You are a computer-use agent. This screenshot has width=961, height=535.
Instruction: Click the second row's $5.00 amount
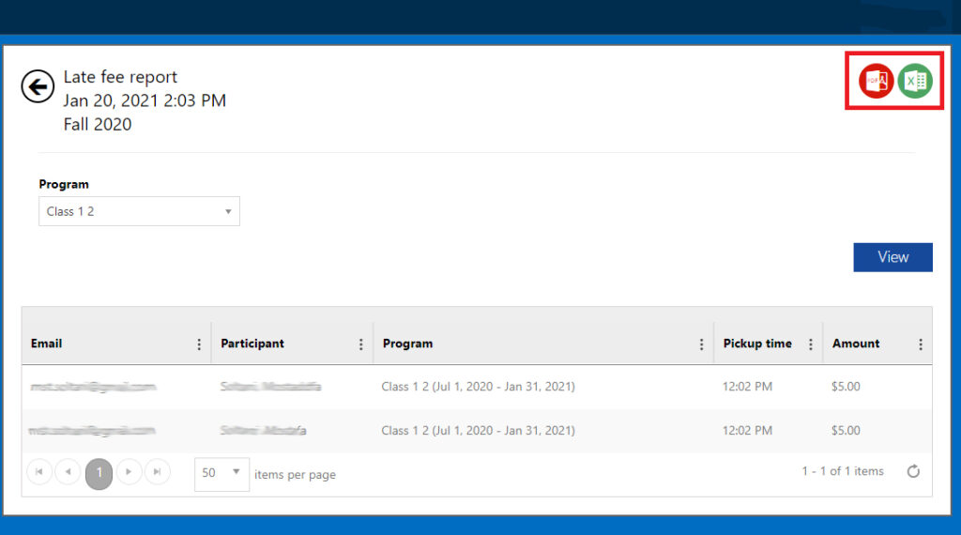coord(846,431)
